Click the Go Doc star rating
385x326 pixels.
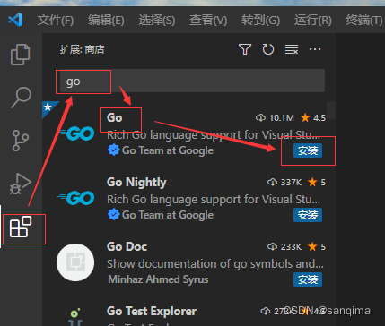tap(317, 246)
